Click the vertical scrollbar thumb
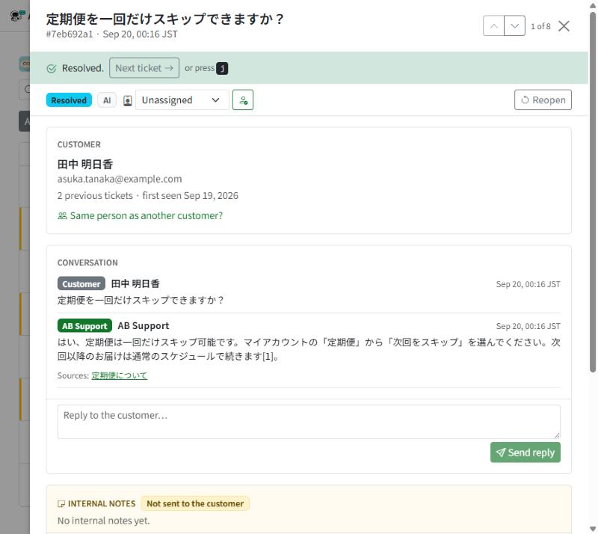598x534 pixels. tap(592, 192)
